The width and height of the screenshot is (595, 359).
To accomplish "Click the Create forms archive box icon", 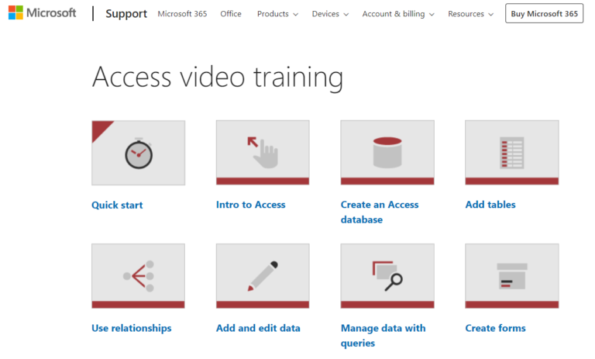I will click(x=511, y=276).
